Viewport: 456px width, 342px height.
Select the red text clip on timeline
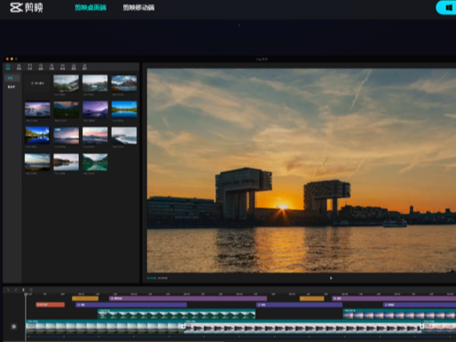(51, 305)
